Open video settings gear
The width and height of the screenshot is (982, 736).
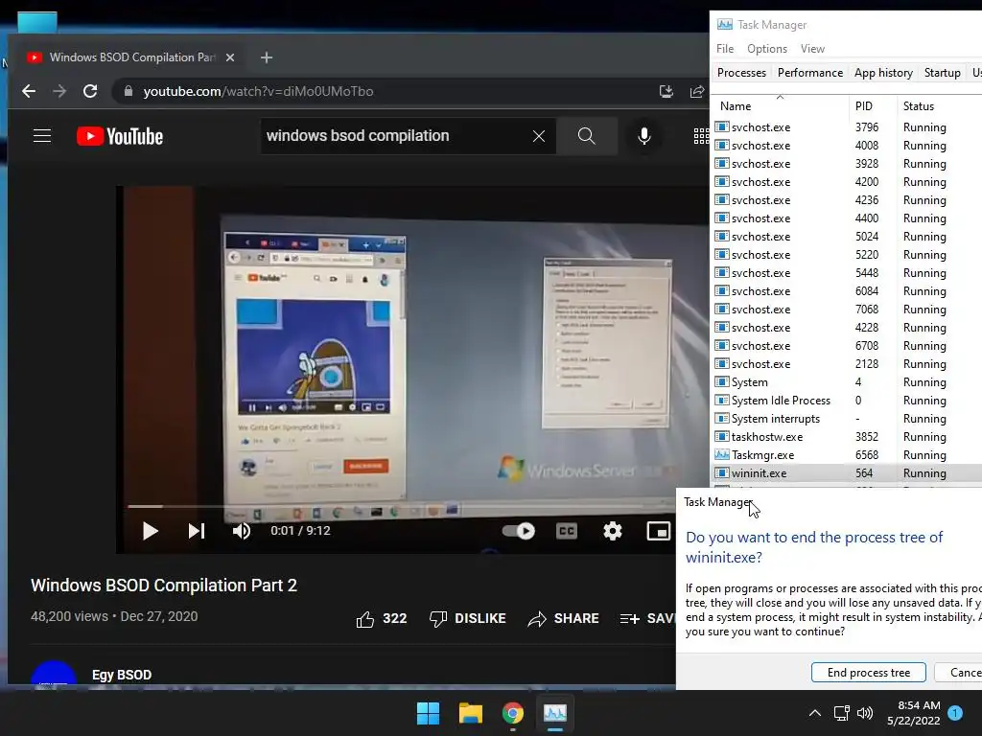(613, 531)
